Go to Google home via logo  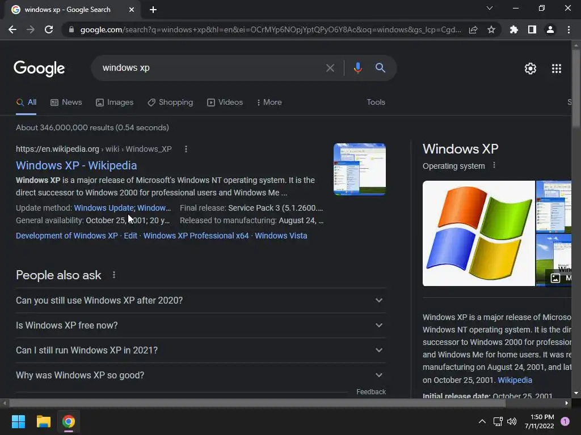pos(39,69)
